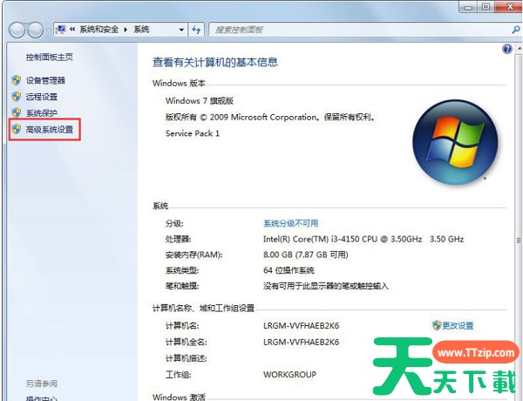Click the back navigation arrow button
This screenshot has width=523, height=401.
(x=17, y=29)
